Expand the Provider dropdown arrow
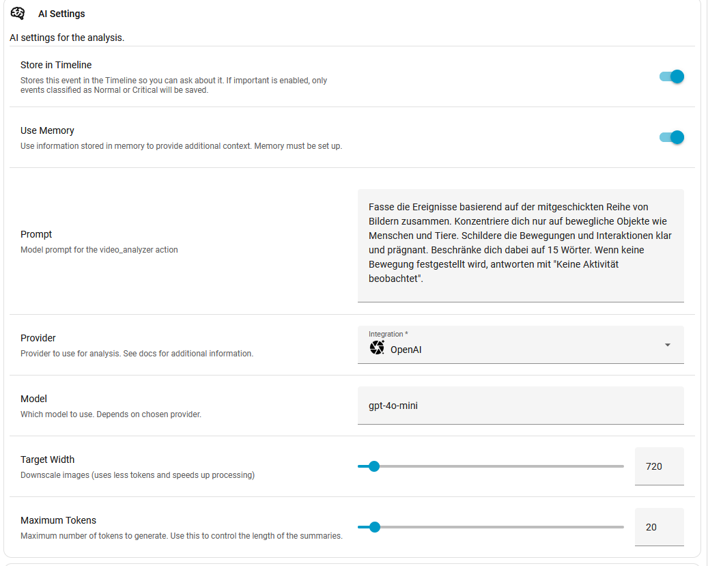Screen dimensions: 708x566 click(x=667, y=345)
